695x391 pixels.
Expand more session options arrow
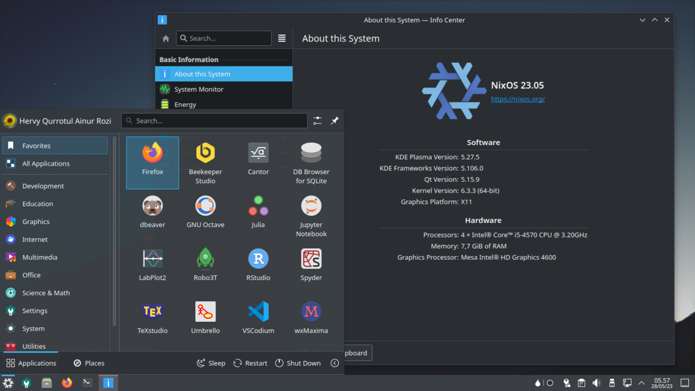click(x=335, y=363)
